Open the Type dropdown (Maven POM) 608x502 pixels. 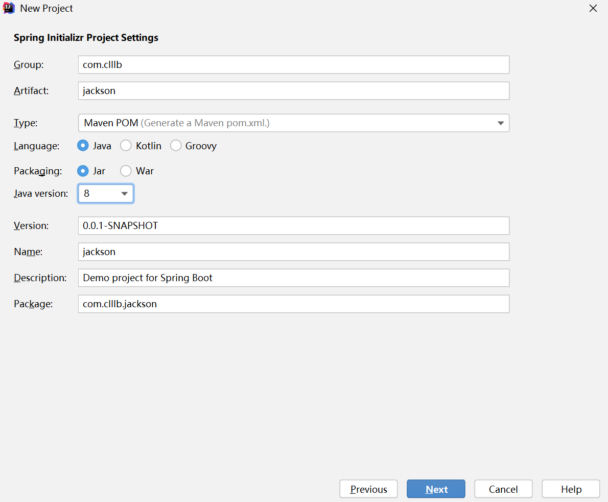click(x=293, y=123)
